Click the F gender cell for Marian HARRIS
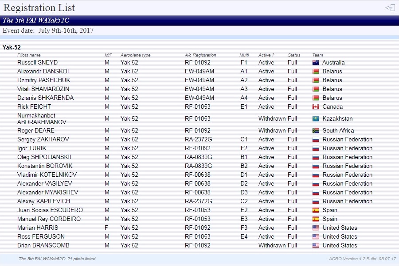Image resolution: width=399 pixels, height=266 pixels. 106,228
